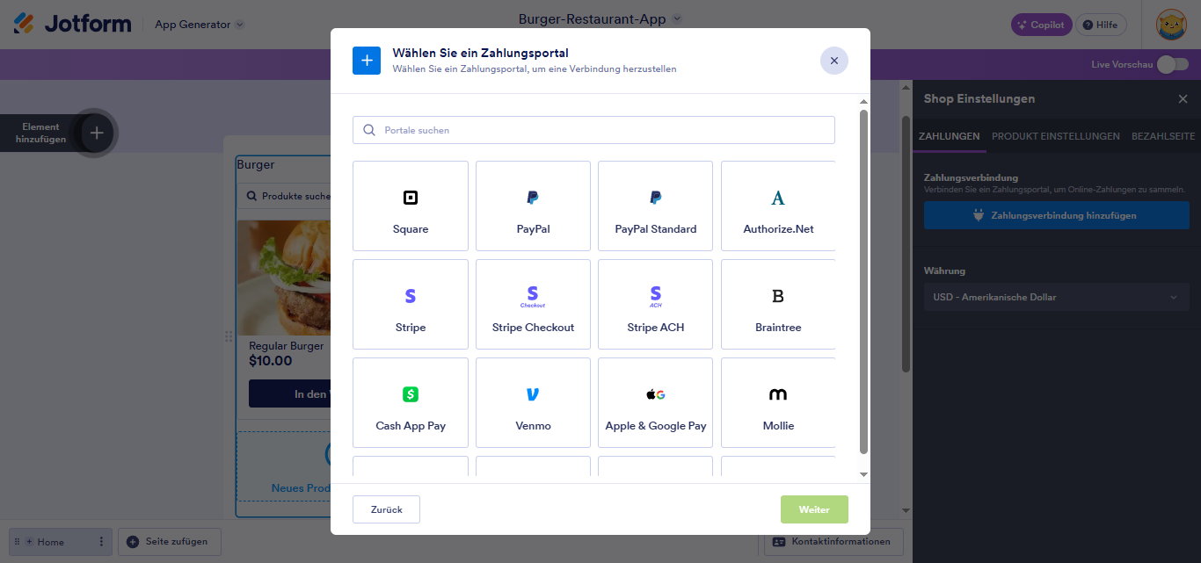The width and height of the screenshot is (1201, 563).
Task: Click the Burger list heading
Action: click(256, 164)
